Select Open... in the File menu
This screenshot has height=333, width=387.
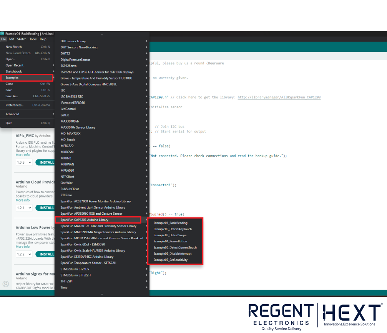pos(27,59)
